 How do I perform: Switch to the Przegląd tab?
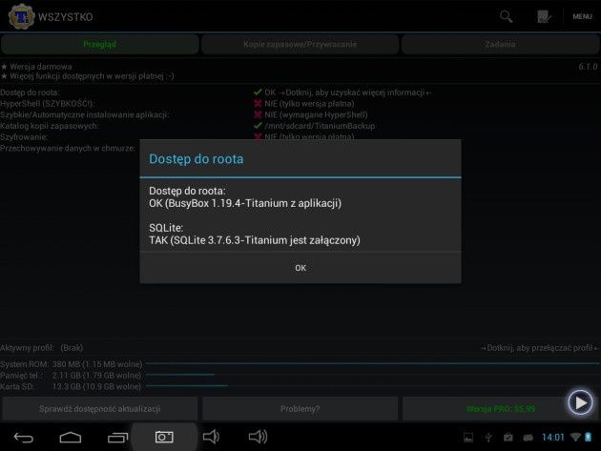[x=99, y=44]
